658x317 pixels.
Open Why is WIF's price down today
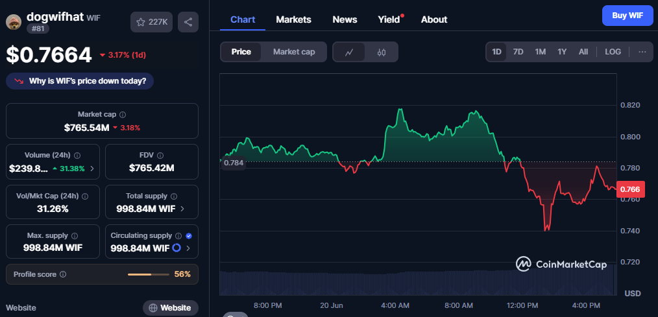[x=80, y=81]
